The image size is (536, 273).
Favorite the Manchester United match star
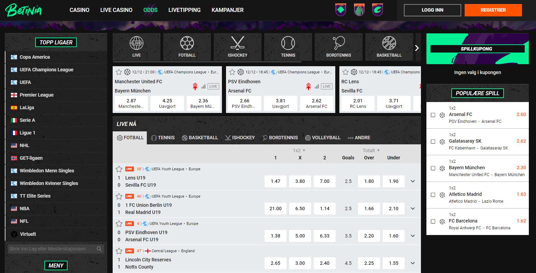click(119, 72)
